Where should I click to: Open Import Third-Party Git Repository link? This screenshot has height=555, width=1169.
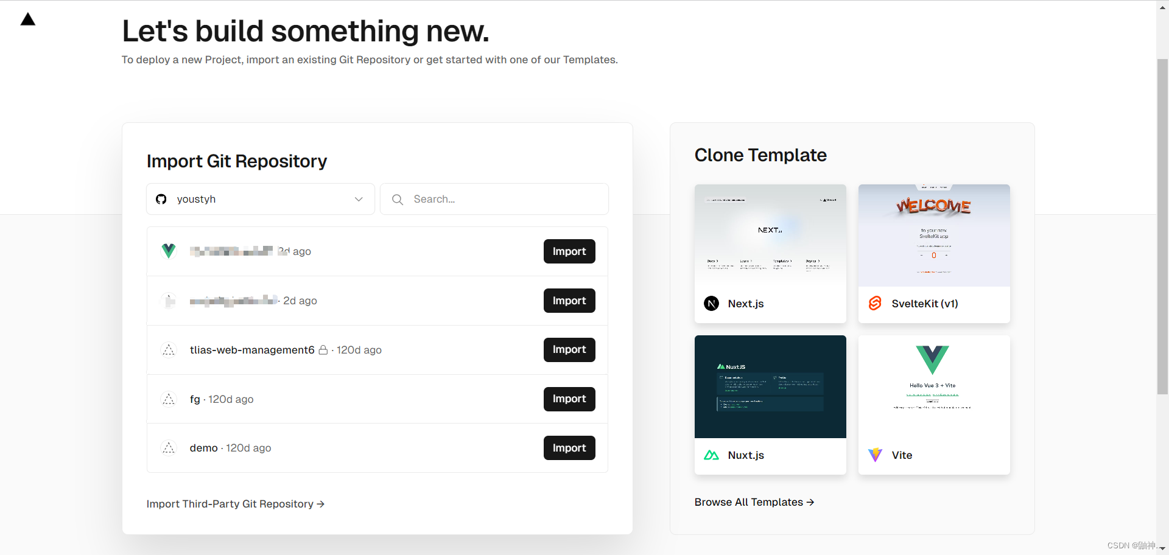pyautogui.click(x=236, y=504)
